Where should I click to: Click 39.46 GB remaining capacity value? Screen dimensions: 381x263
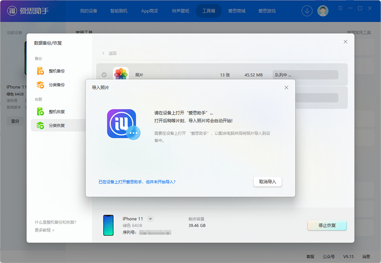tap(197, 225)
